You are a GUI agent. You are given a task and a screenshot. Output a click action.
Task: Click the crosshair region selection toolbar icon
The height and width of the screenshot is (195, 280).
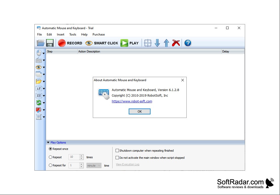tap(148, 43)
